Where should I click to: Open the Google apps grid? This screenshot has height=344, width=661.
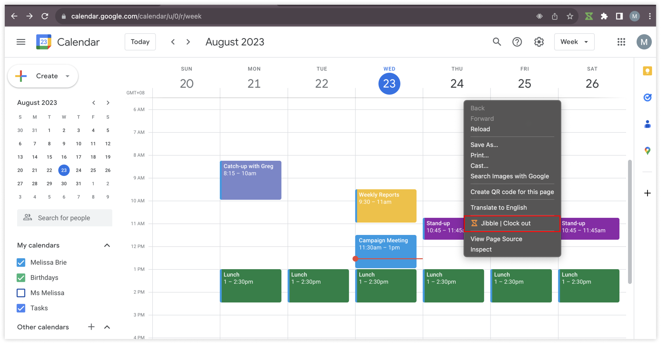click(x=621, y=42)
